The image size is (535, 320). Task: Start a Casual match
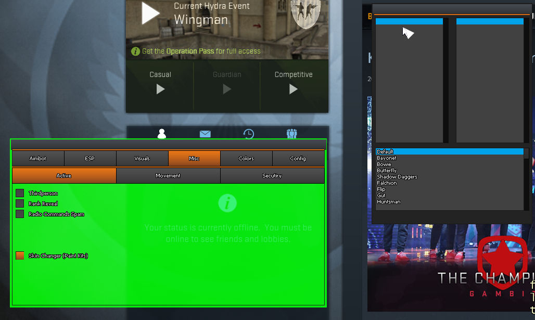(160, 89)
